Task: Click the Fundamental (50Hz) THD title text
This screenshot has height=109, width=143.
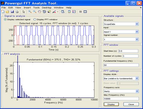Action: 53,60
